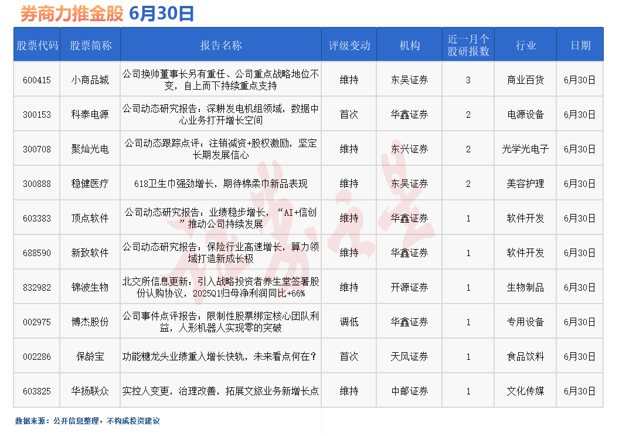The width and height of the screenshot is (619, 436).
Task: Click stock name 新致软件
Action: pos(90,253)
